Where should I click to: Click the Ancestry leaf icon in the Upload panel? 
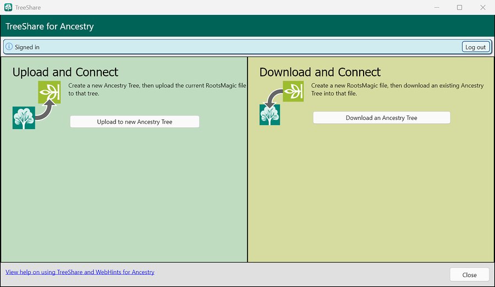[x=50, y=92]
